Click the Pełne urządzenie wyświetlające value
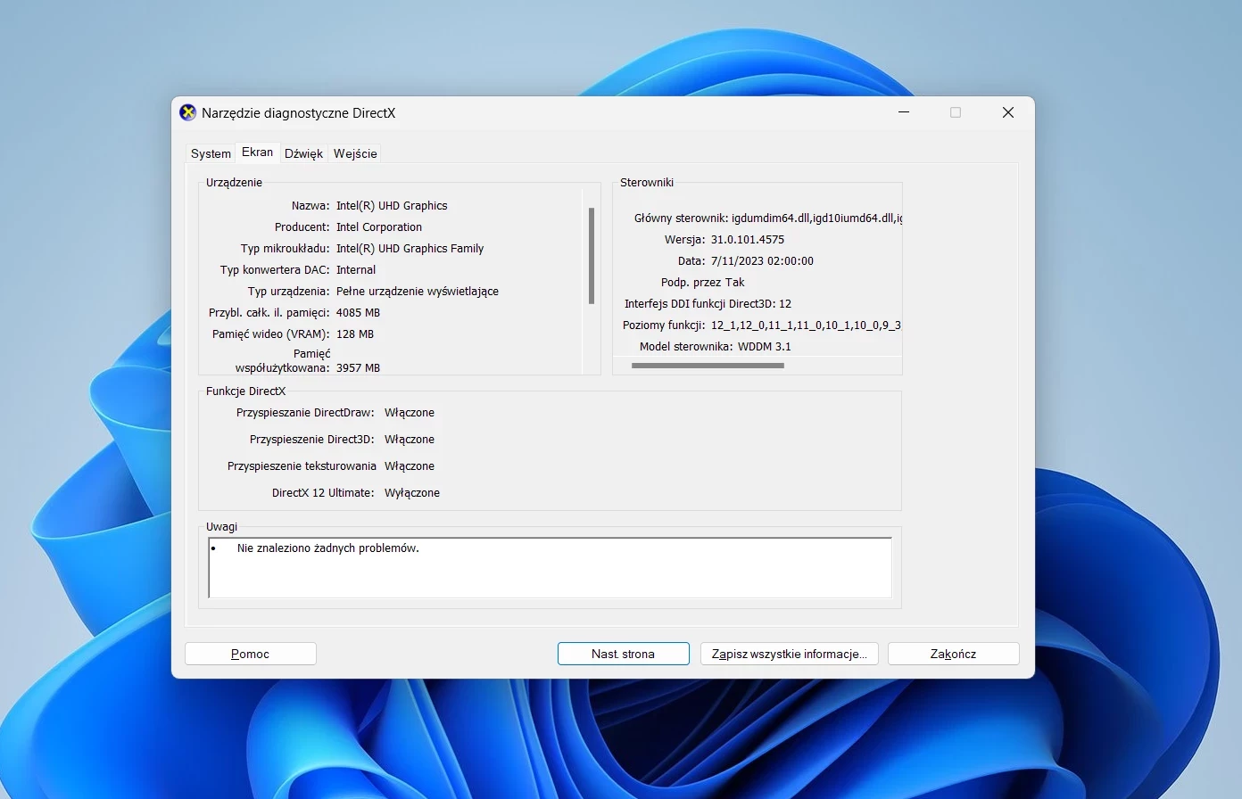The width and height of the screenshot is (1242, 799). point(418,291)
